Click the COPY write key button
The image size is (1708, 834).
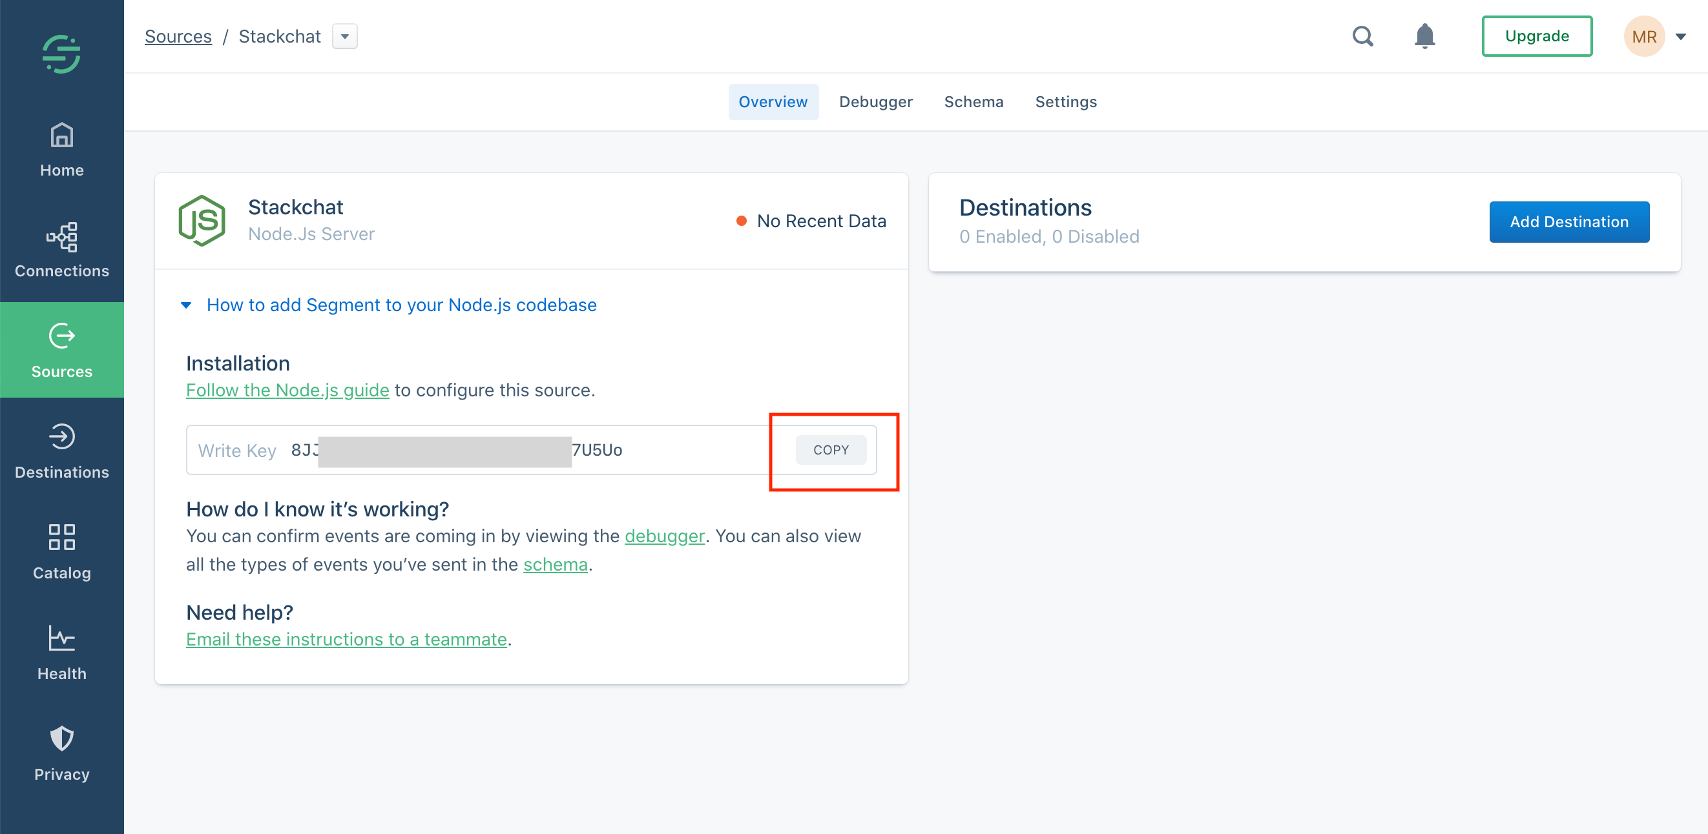(x=831, y=449)
